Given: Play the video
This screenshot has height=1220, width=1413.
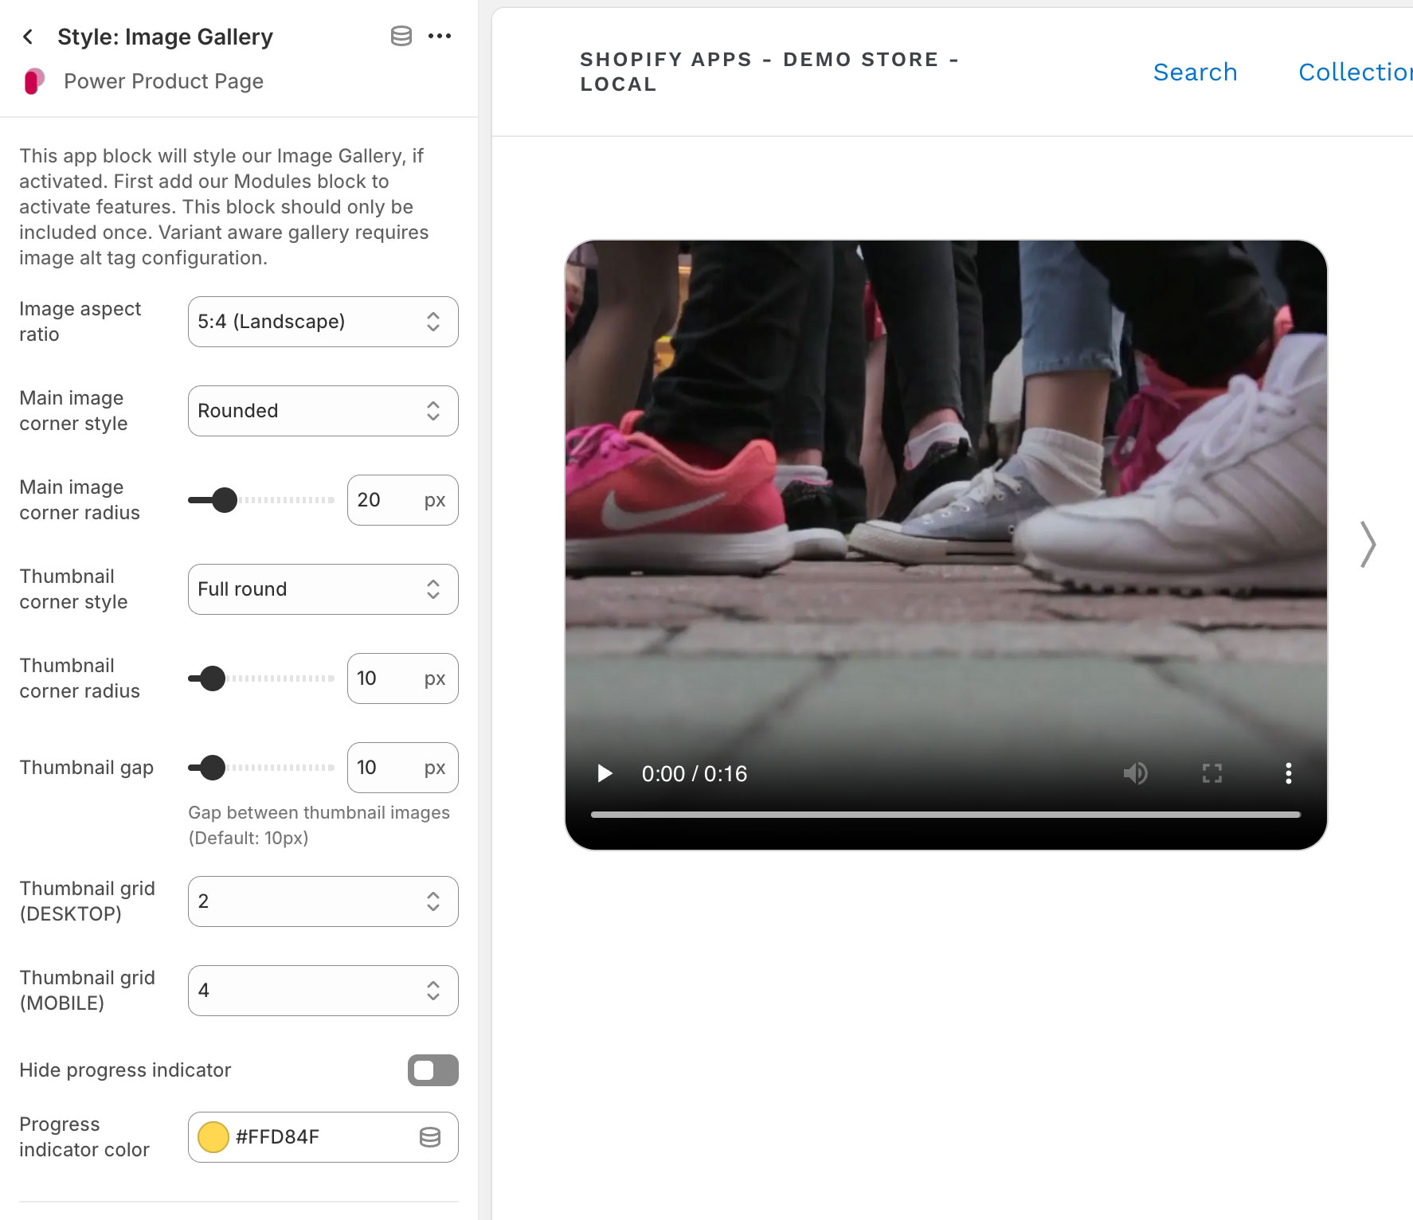Looking at the screenshot, I should tap(604, 773).
